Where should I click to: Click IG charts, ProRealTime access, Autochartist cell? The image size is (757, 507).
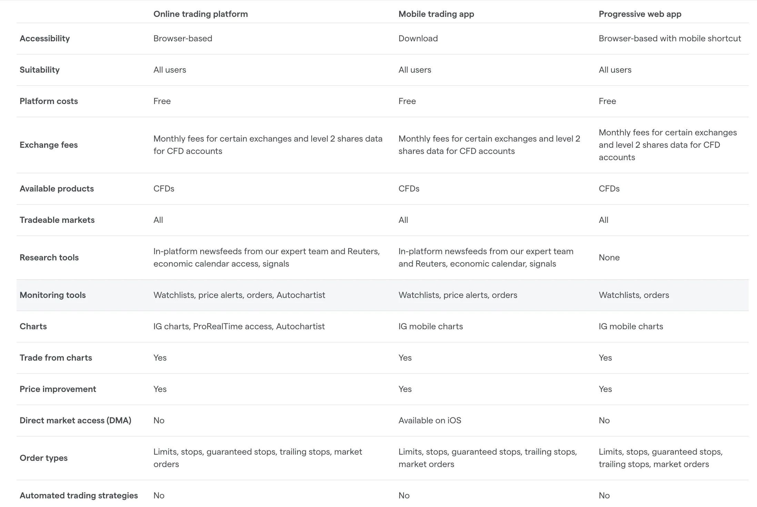239,327
